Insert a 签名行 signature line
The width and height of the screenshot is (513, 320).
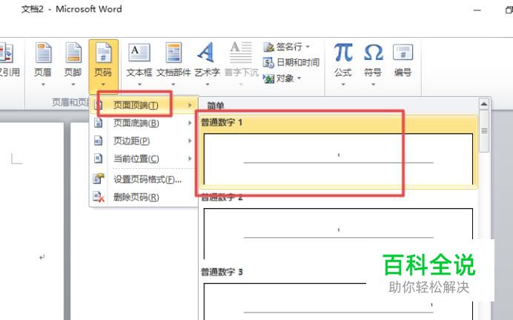tap(286, 47)
